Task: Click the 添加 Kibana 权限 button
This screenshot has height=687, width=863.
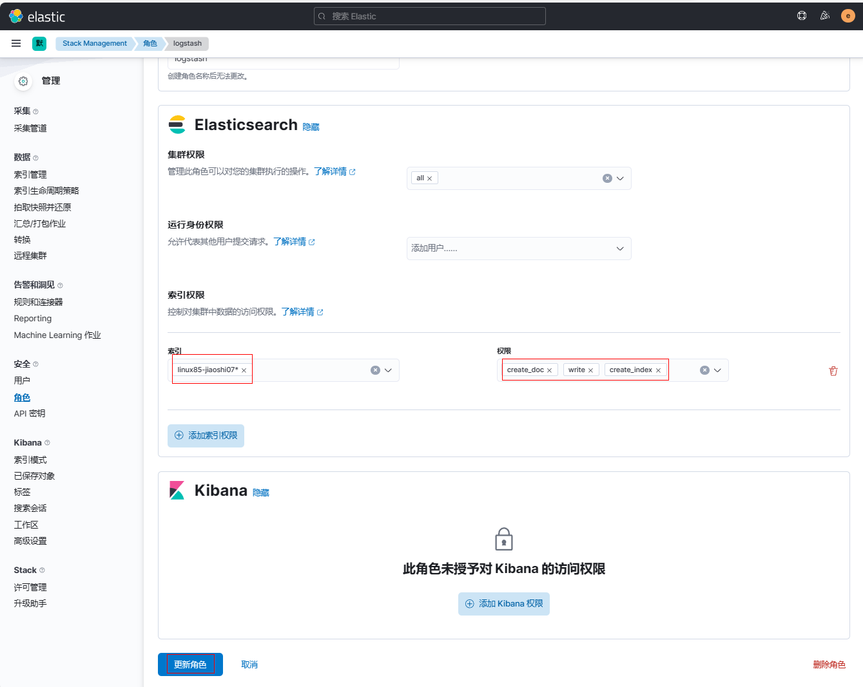Action: 503,604
